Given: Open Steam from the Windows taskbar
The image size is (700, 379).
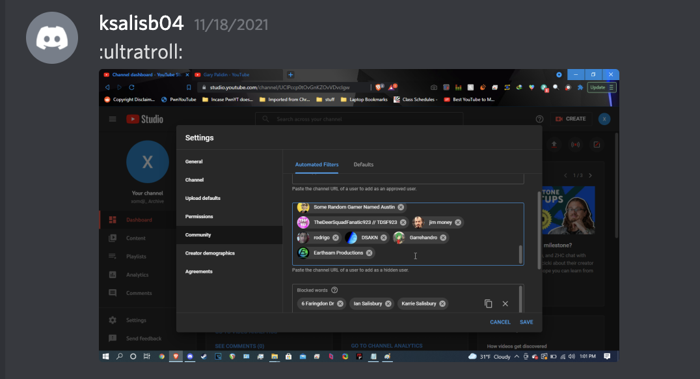Looking at the screenshot, I should [204, 356].
